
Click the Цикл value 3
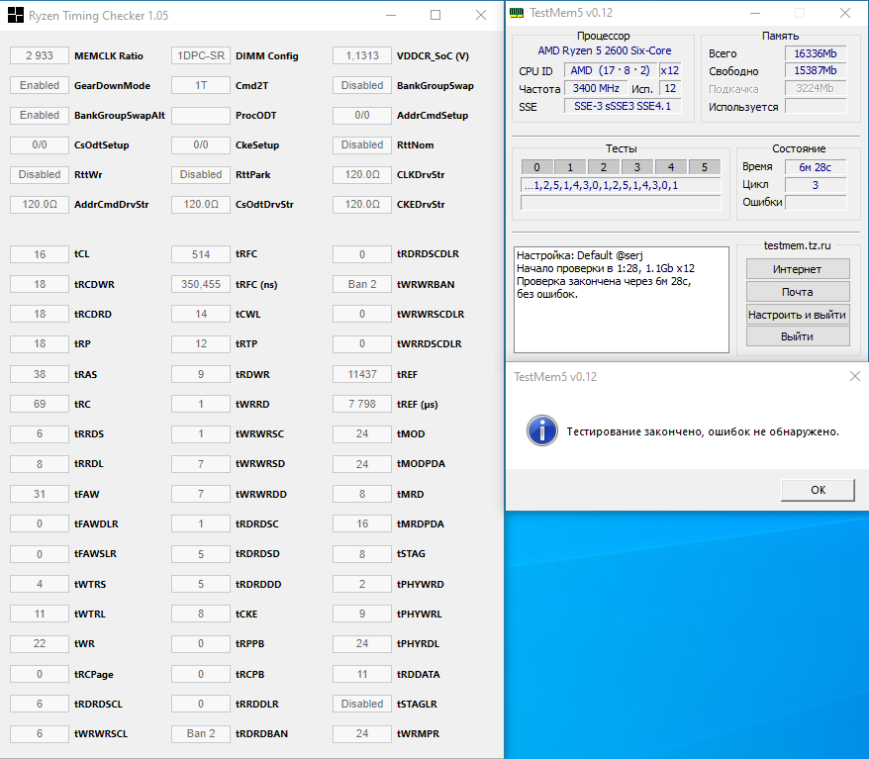[816, 184]
